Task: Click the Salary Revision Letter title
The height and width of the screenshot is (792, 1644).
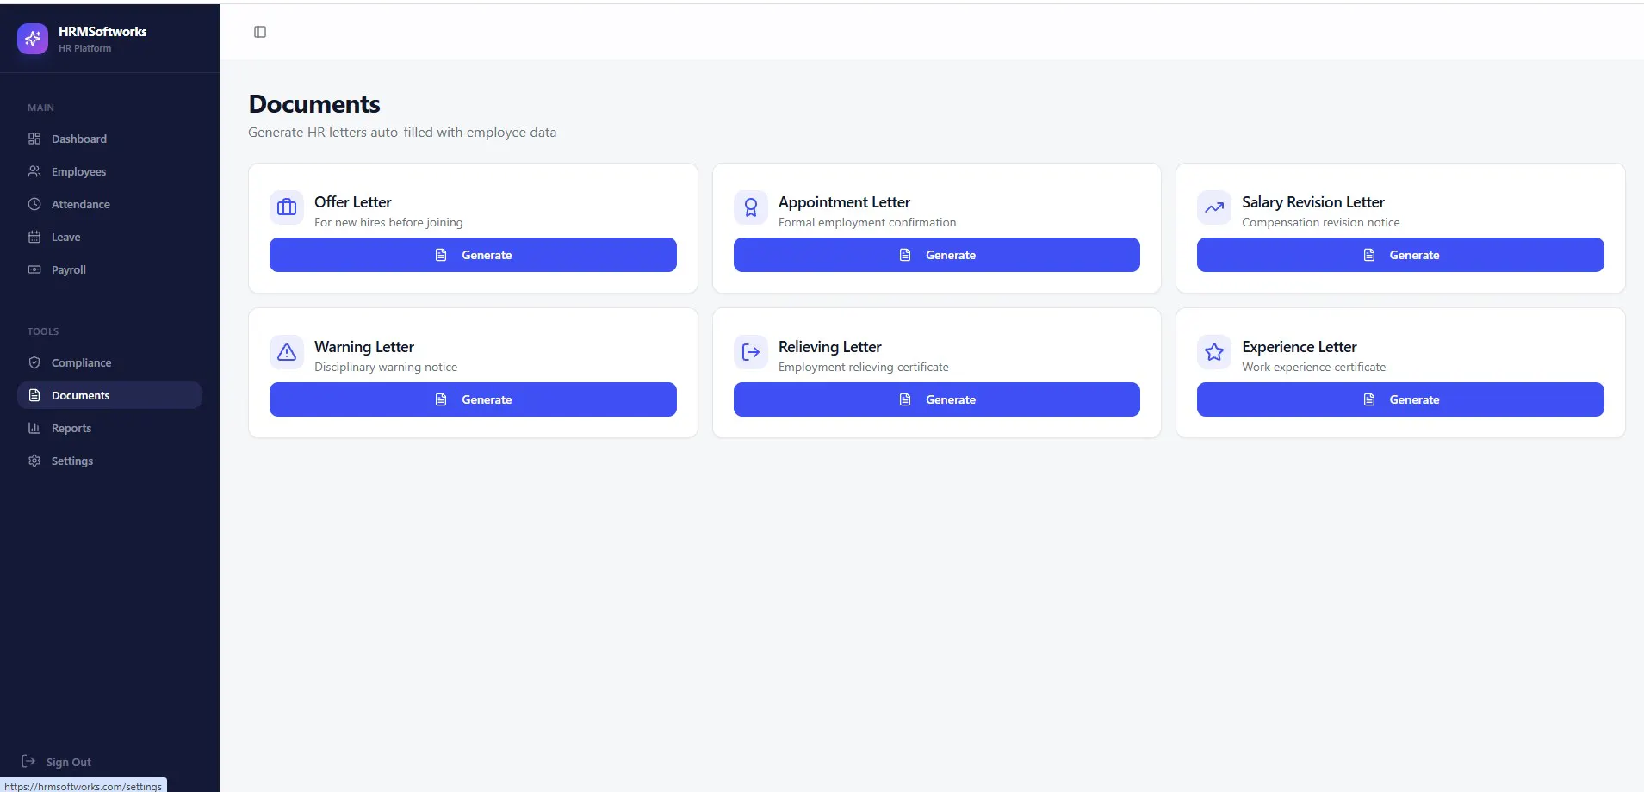Action: [x=1313, y=202]
